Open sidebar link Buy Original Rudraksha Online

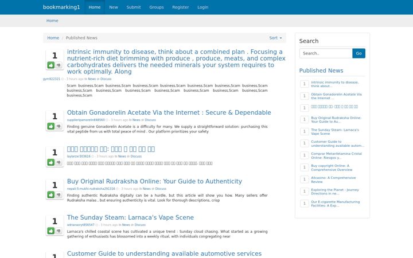336,120
